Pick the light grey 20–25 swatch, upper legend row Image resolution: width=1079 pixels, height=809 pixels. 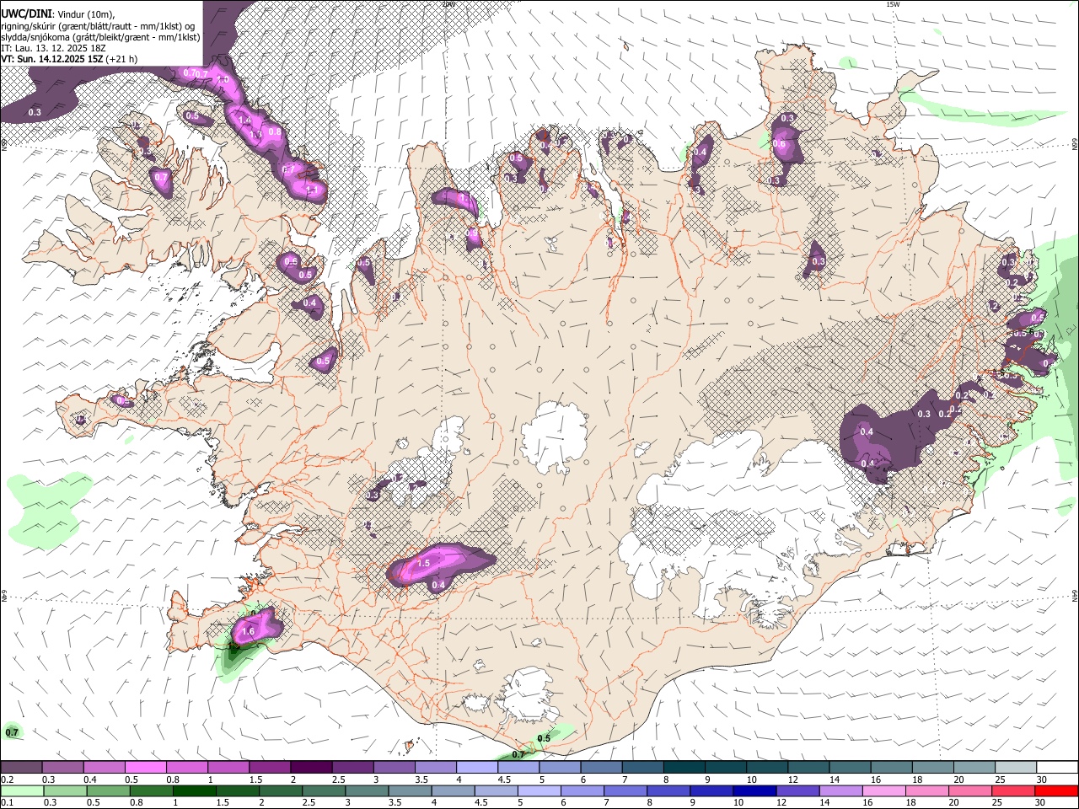click(974, 767)
